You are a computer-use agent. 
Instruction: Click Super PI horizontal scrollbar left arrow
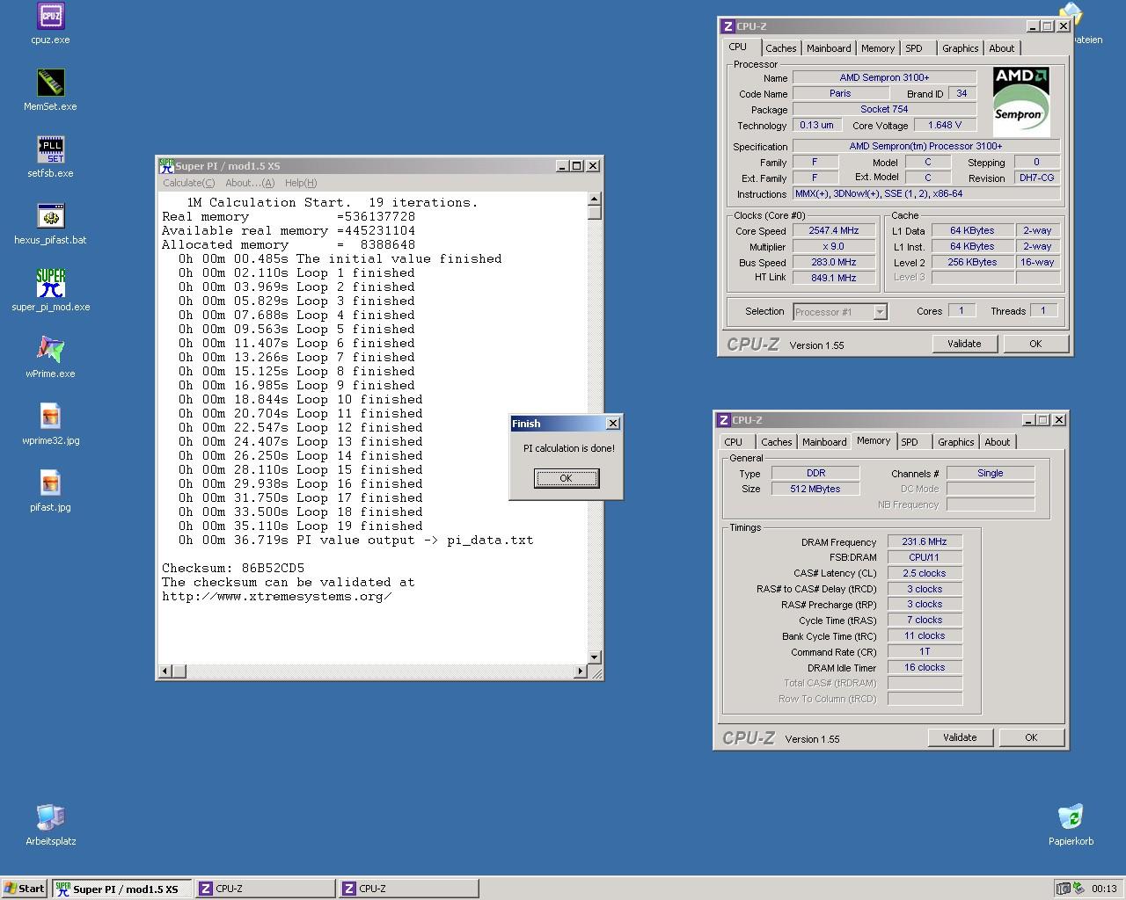coord(165,671)
